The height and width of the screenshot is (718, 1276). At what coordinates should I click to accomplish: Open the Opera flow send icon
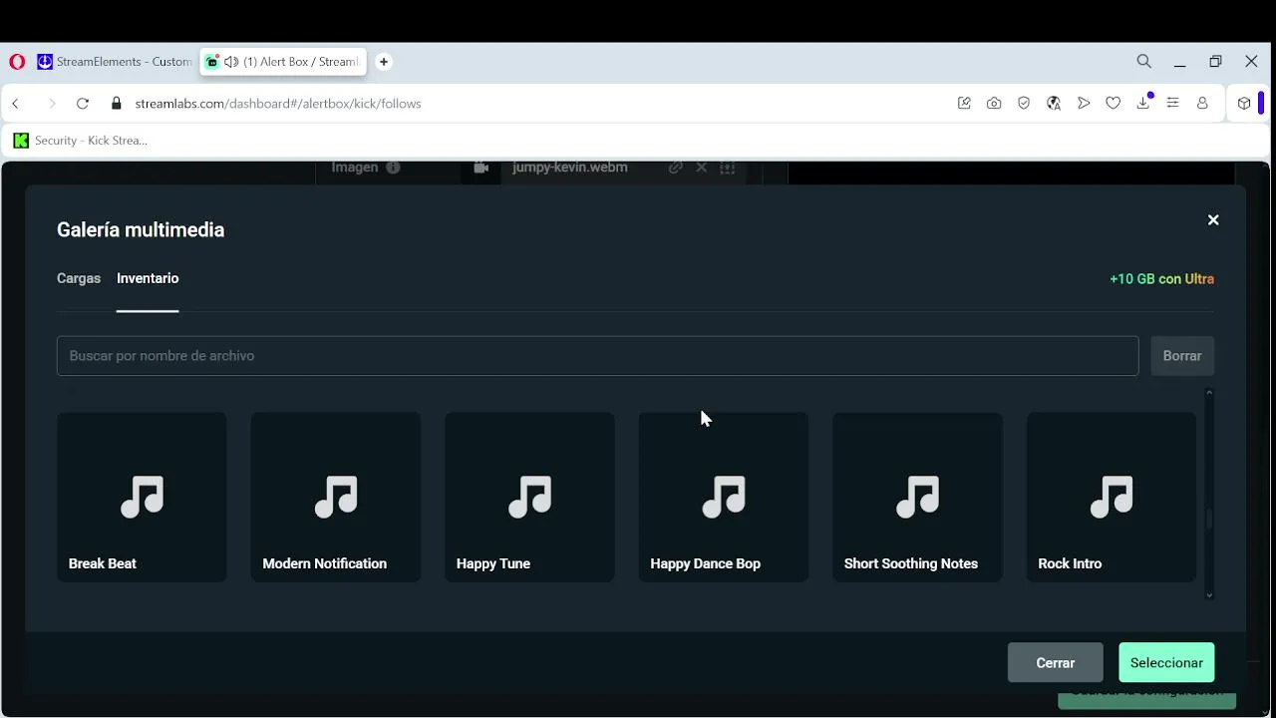(x=1084, y=104)
